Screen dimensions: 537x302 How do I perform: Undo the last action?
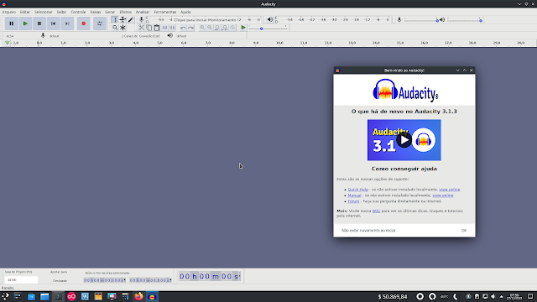(x=183, y=28)
